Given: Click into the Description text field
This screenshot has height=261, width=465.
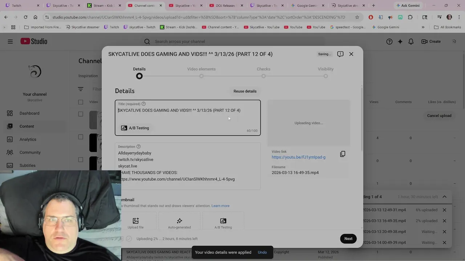Looking at the screenshot, I should (x=188, y=166).
